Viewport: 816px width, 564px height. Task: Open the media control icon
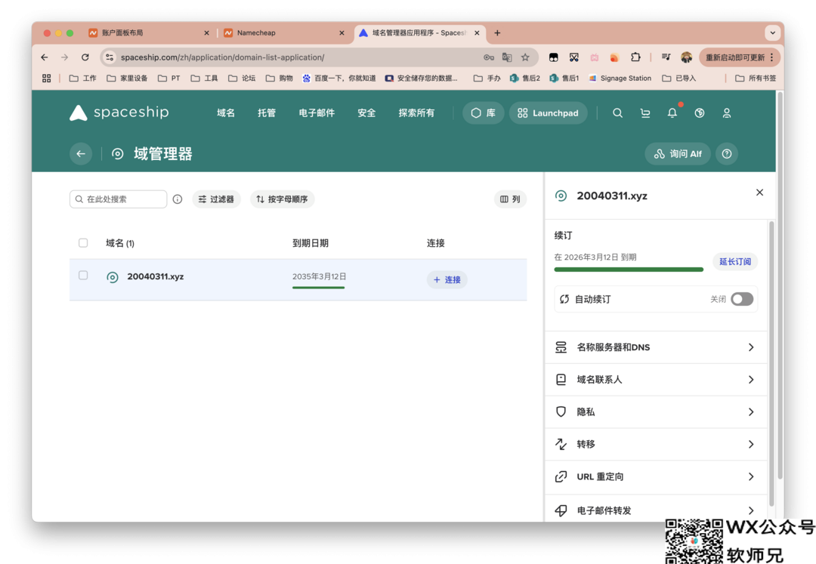pyautogui.click(x=666, y=57)
